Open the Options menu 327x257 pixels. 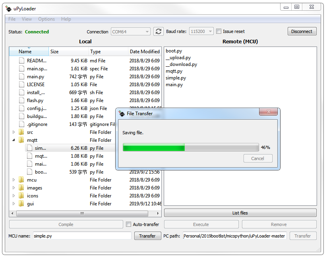46,19
